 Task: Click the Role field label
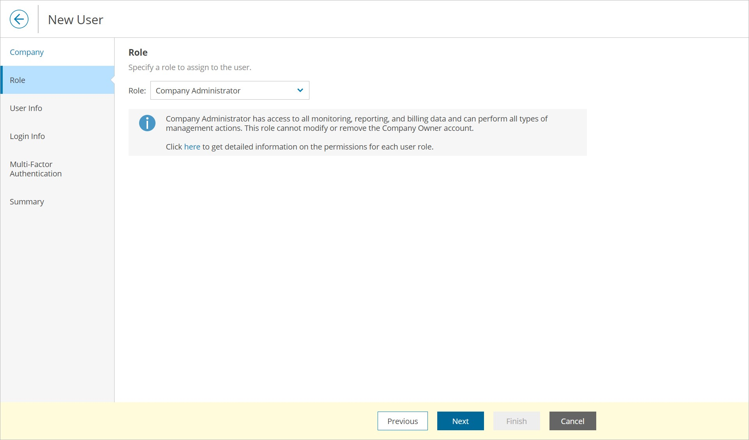pos(137,91)
